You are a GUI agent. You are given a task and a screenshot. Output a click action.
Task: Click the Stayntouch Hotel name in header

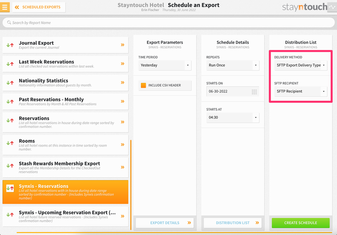(141, 5)
